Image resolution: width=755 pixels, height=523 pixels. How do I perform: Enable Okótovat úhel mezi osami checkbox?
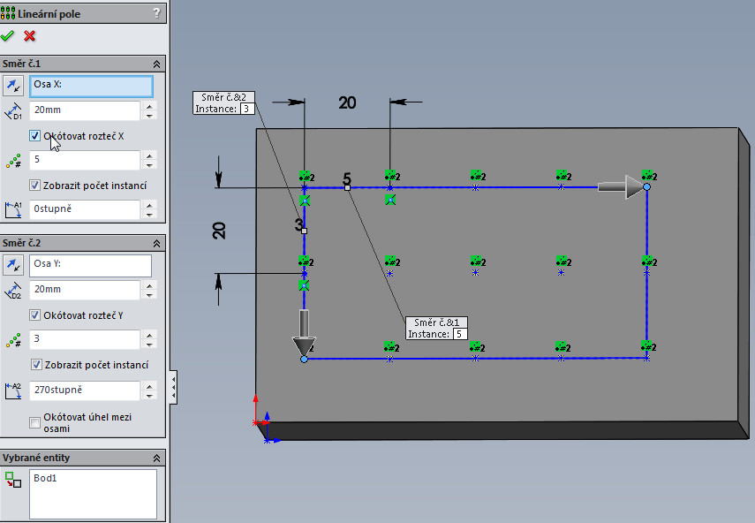pyautogui.click(x=34, y=422)
